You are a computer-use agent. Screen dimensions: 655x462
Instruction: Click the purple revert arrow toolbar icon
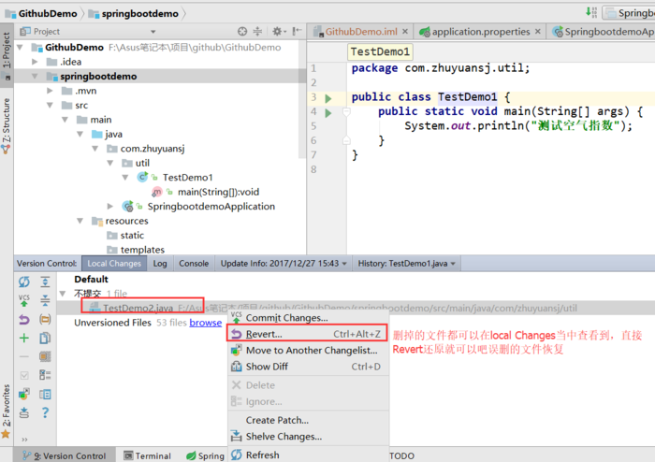[23, 319]
